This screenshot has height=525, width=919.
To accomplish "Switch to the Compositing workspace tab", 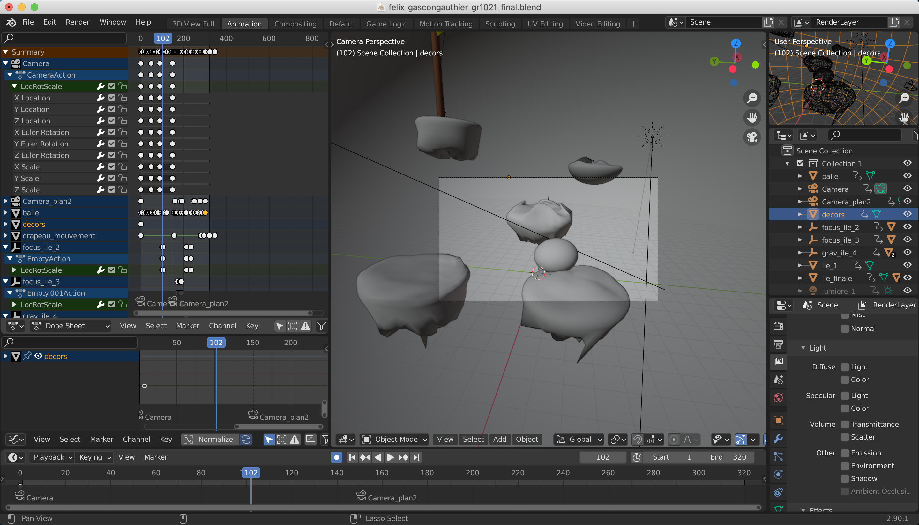I will coord(295,24).
